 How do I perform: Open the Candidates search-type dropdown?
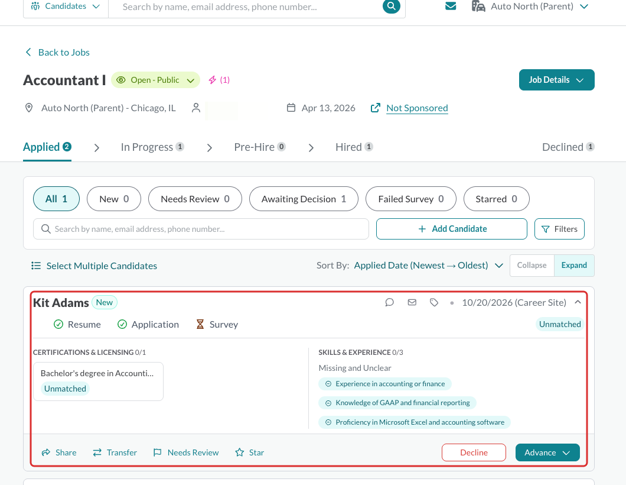click(x=66, y=7)
